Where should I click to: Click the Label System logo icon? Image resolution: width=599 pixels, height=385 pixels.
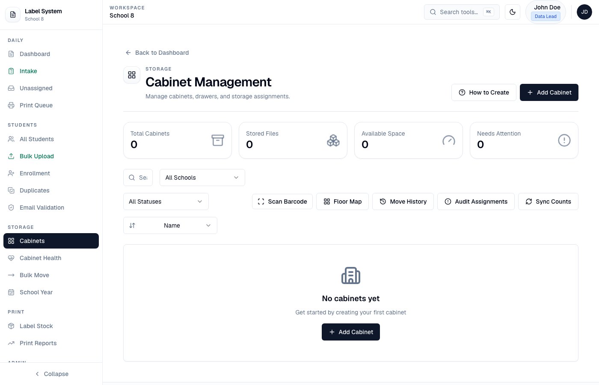tap(13, 15)
